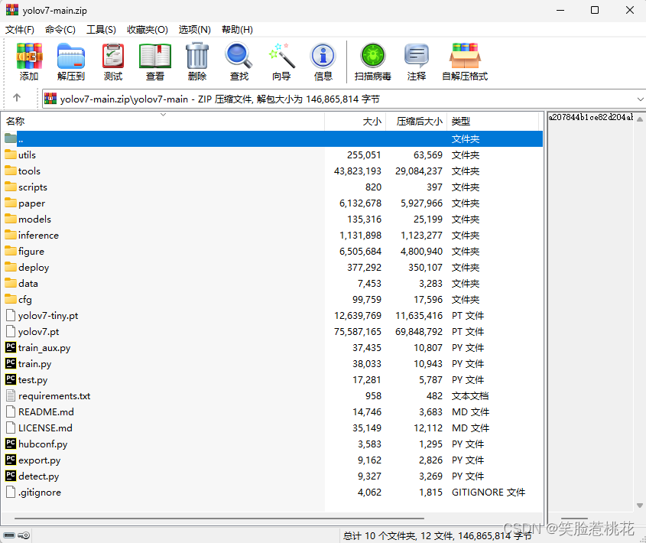
Task: Click the comment panel scroll-up arrow
Action: tap(639, 119)
